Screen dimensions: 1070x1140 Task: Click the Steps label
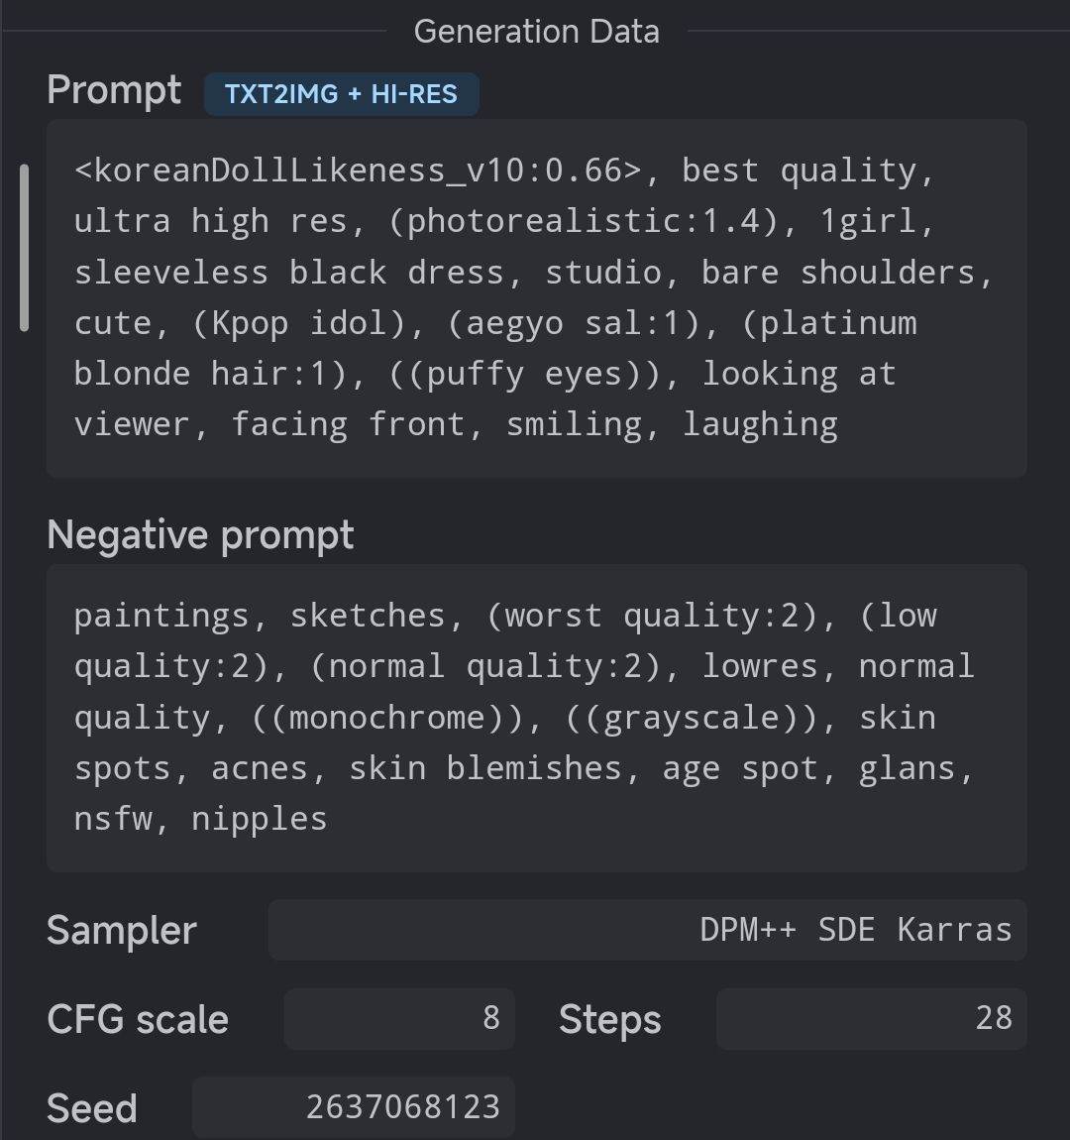click(x=610, y=1019)
